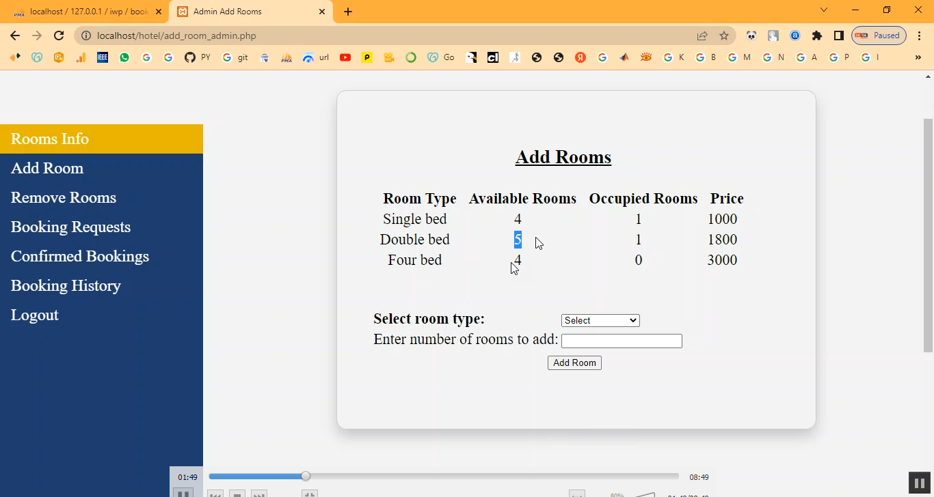Click the share page icon in address bar

(702, 35)
